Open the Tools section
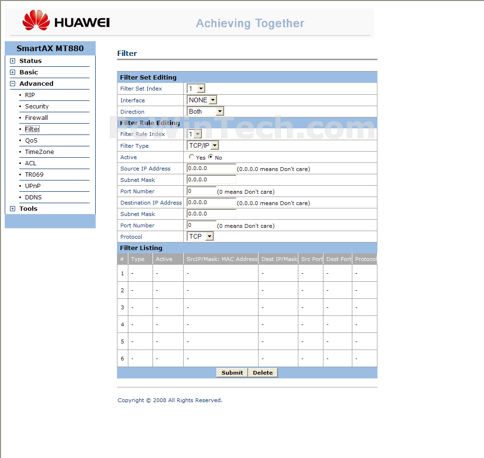This screenshot has height=458, width=484. pos(28,208)
